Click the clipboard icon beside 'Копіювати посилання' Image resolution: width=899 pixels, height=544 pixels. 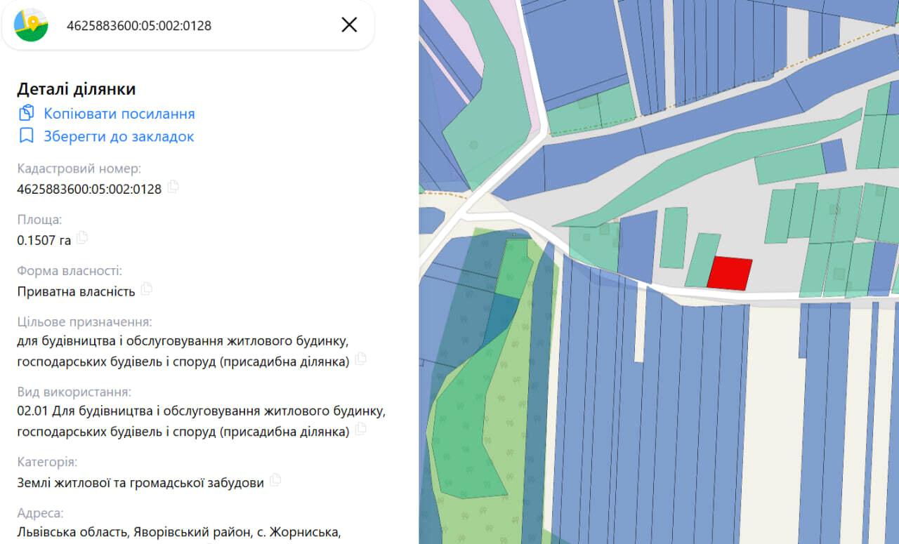tap(27, 113)
